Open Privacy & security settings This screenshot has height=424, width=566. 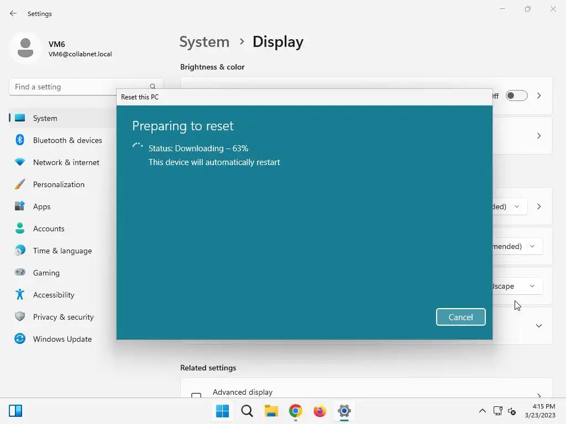point(62,317)
